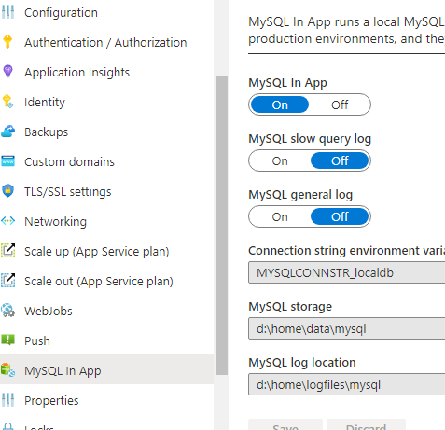
Task: Select Push in the sidebar
Action: pos(37,341)
